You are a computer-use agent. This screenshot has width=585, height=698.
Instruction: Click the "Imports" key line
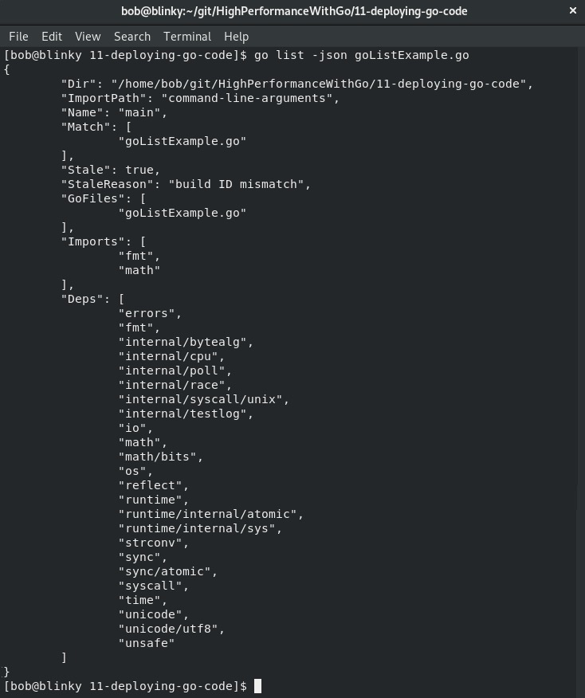104,241
